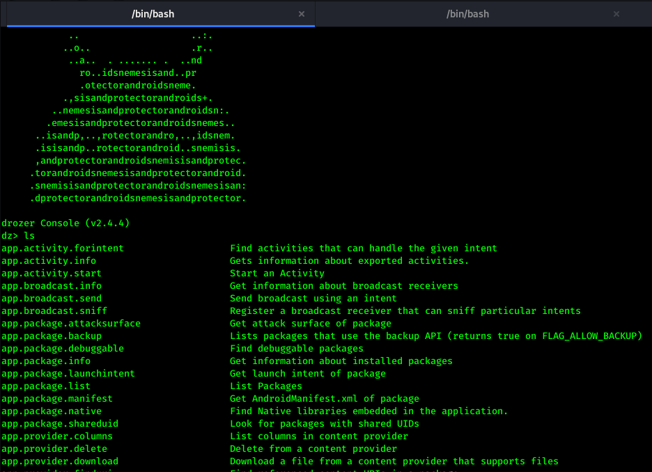Click the drozer Console (v2.4.4) banner text
Screen dimensions: 652x472
click(x=65, y=223)
